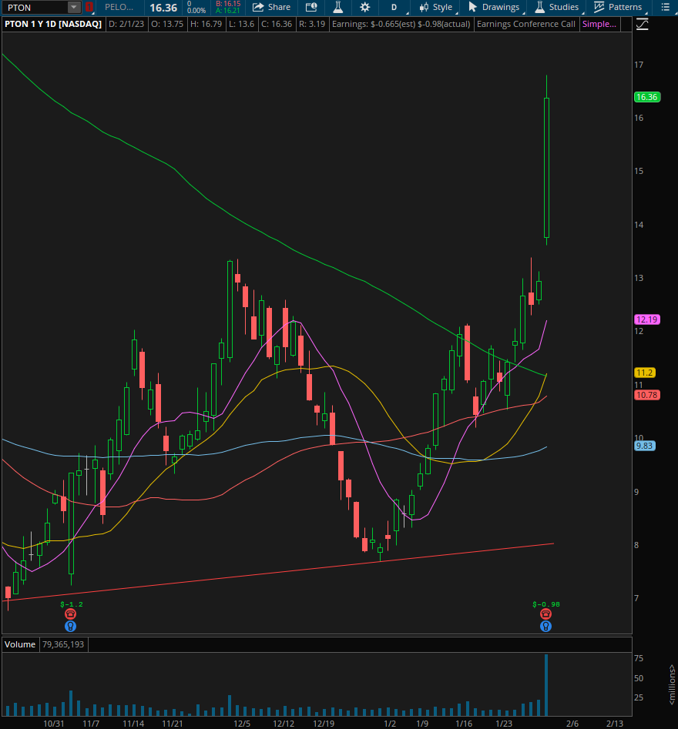Click the flask icon next to the gear
678x729 pixels.
coord(338,7)
